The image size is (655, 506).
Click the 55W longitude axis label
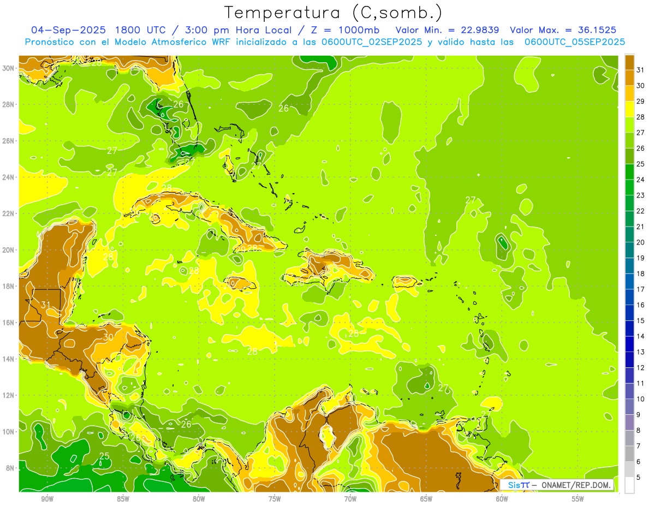click(578, 499)
